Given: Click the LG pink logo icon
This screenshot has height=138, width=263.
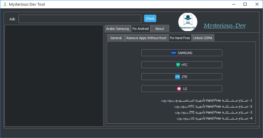Looking at the screenshot, I should point(179,89).
